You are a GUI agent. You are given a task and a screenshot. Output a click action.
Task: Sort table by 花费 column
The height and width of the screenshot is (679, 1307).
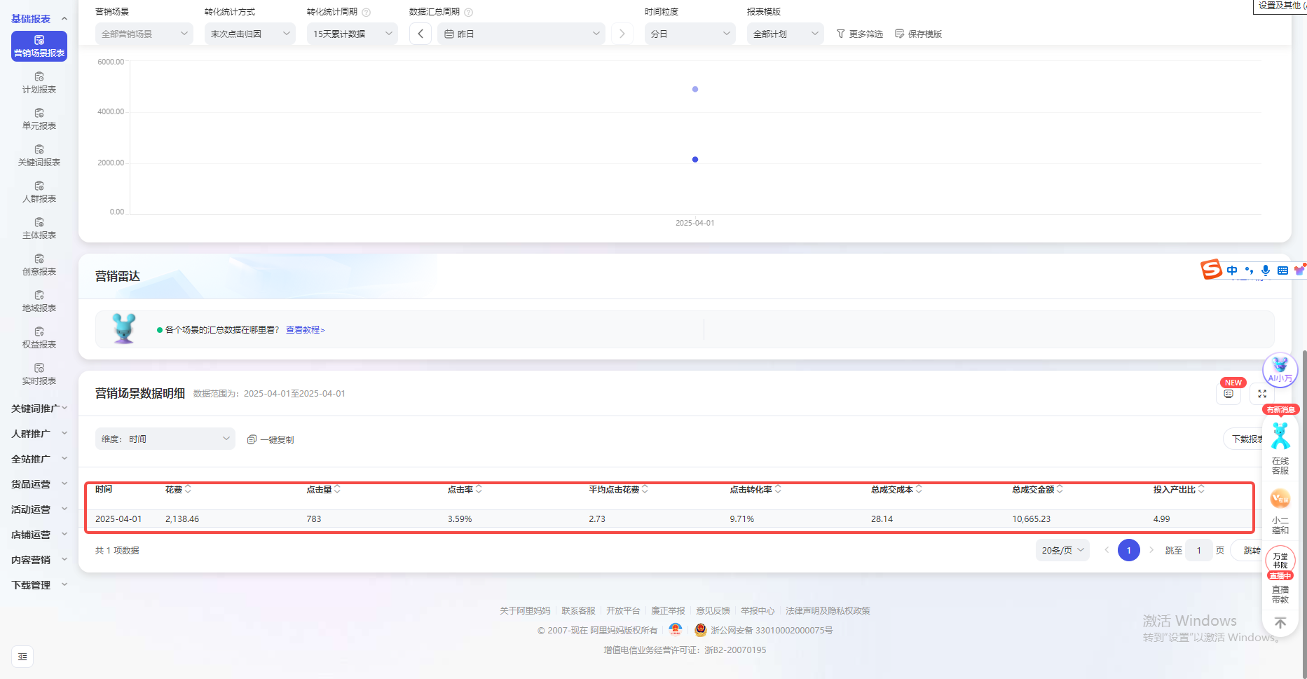coord(188,490)
